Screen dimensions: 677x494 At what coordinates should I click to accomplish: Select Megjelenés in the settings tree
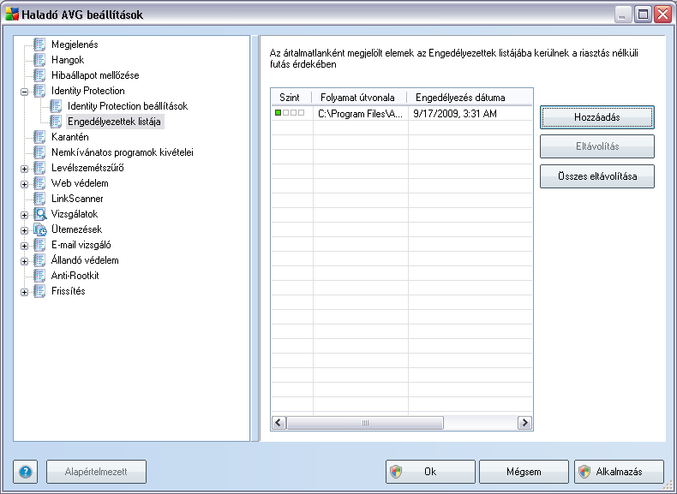coord(75,45)
